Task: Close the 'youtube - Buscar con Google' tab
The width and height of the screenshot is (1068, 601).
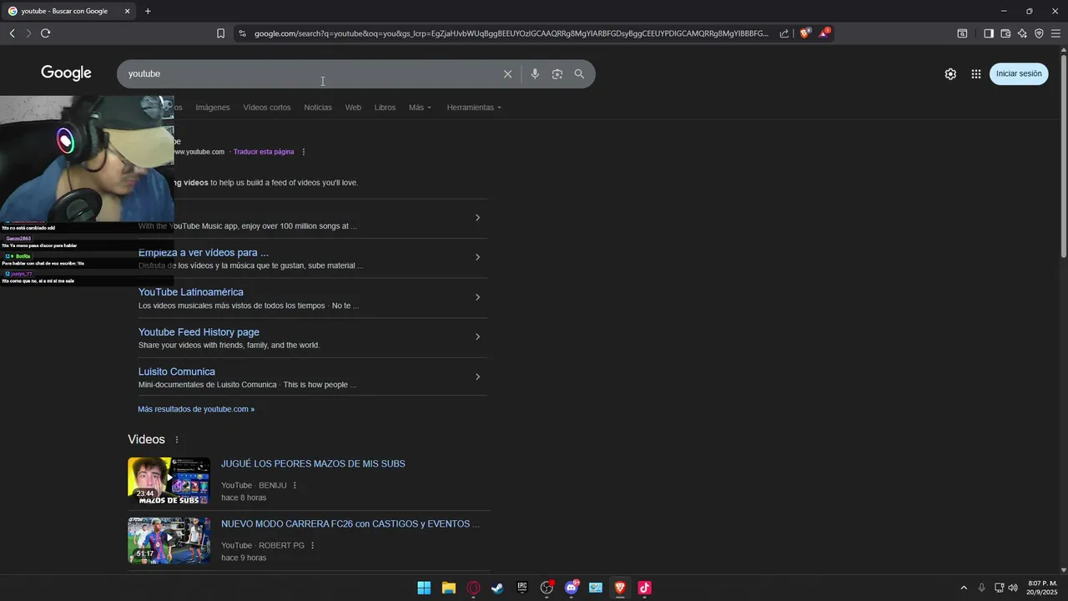Action: 127,11
